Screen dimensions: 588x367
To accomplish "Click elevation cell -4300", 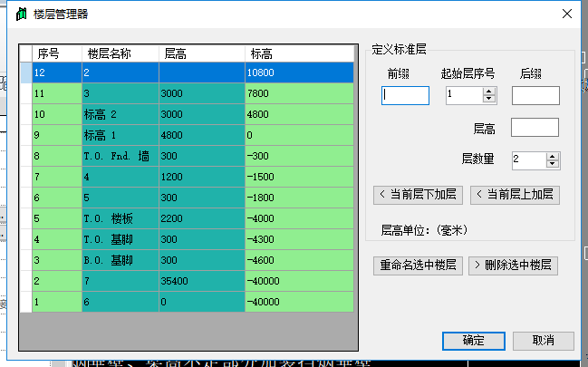I will tap(299, 239).
